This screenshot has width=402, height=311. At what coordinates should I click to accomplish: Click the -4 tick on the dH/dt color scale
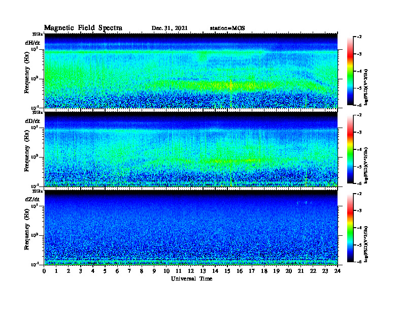tap(359, 71)
